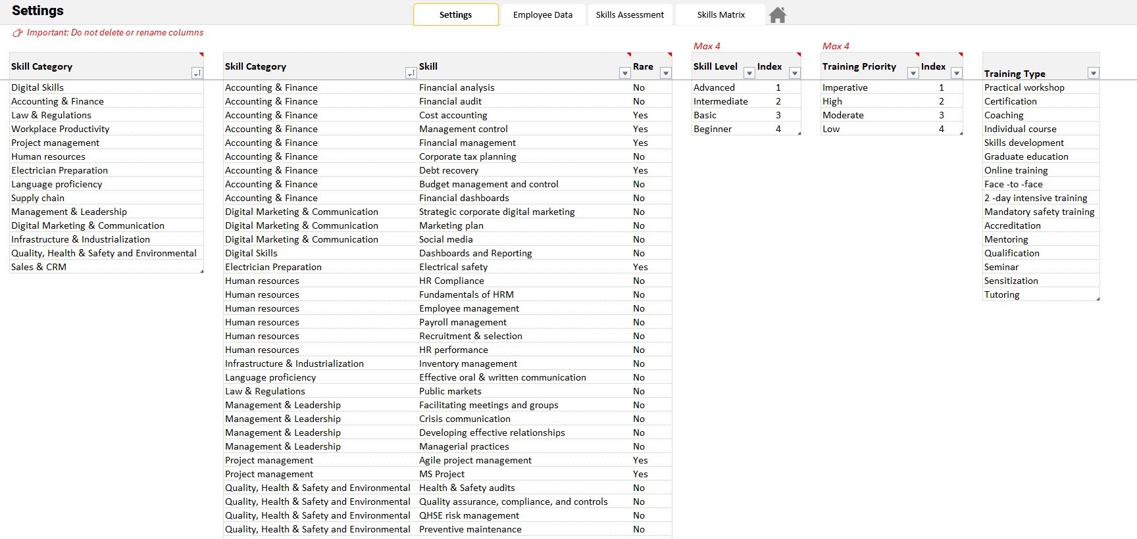Select the Sales & CRM category cell

(x=107, y=267)
